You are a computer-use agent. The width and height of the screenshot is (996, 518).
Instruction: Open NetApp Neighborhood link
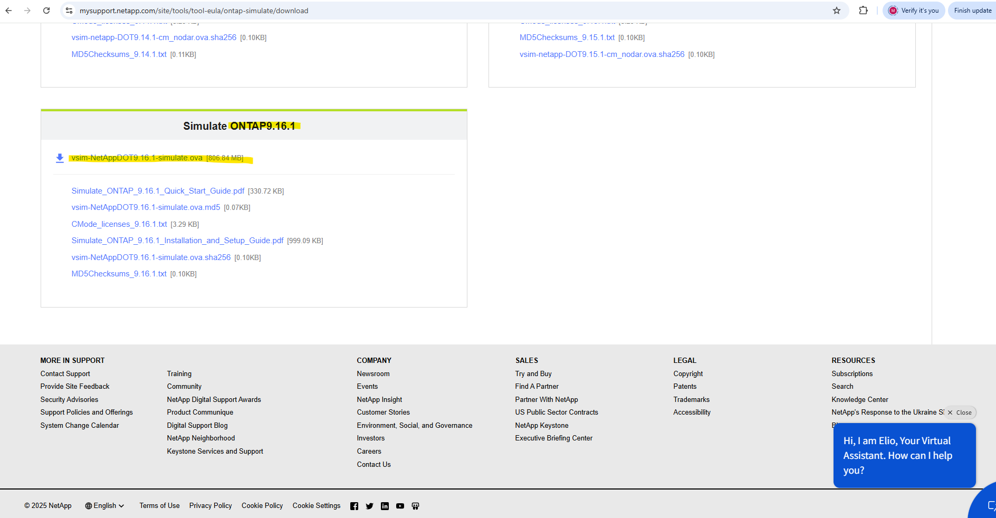[201, 438]
